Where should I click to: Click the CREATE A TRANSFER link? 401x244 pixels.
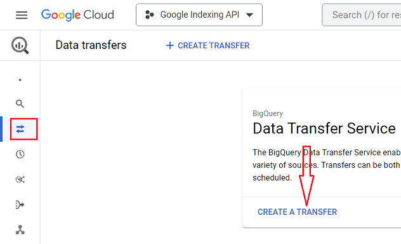[x=297, y=212]
